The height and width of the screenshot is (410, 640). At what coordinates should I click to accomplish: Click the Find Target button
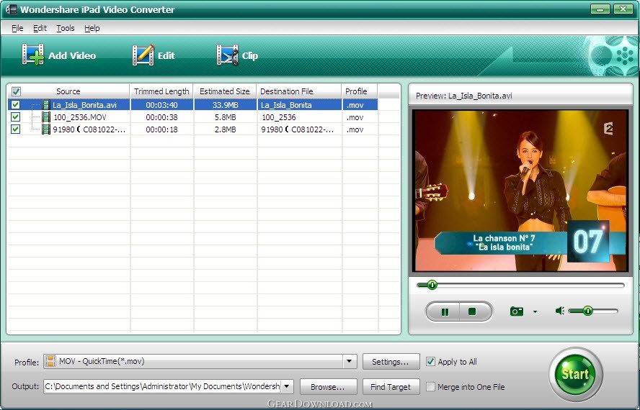point(391,387)
